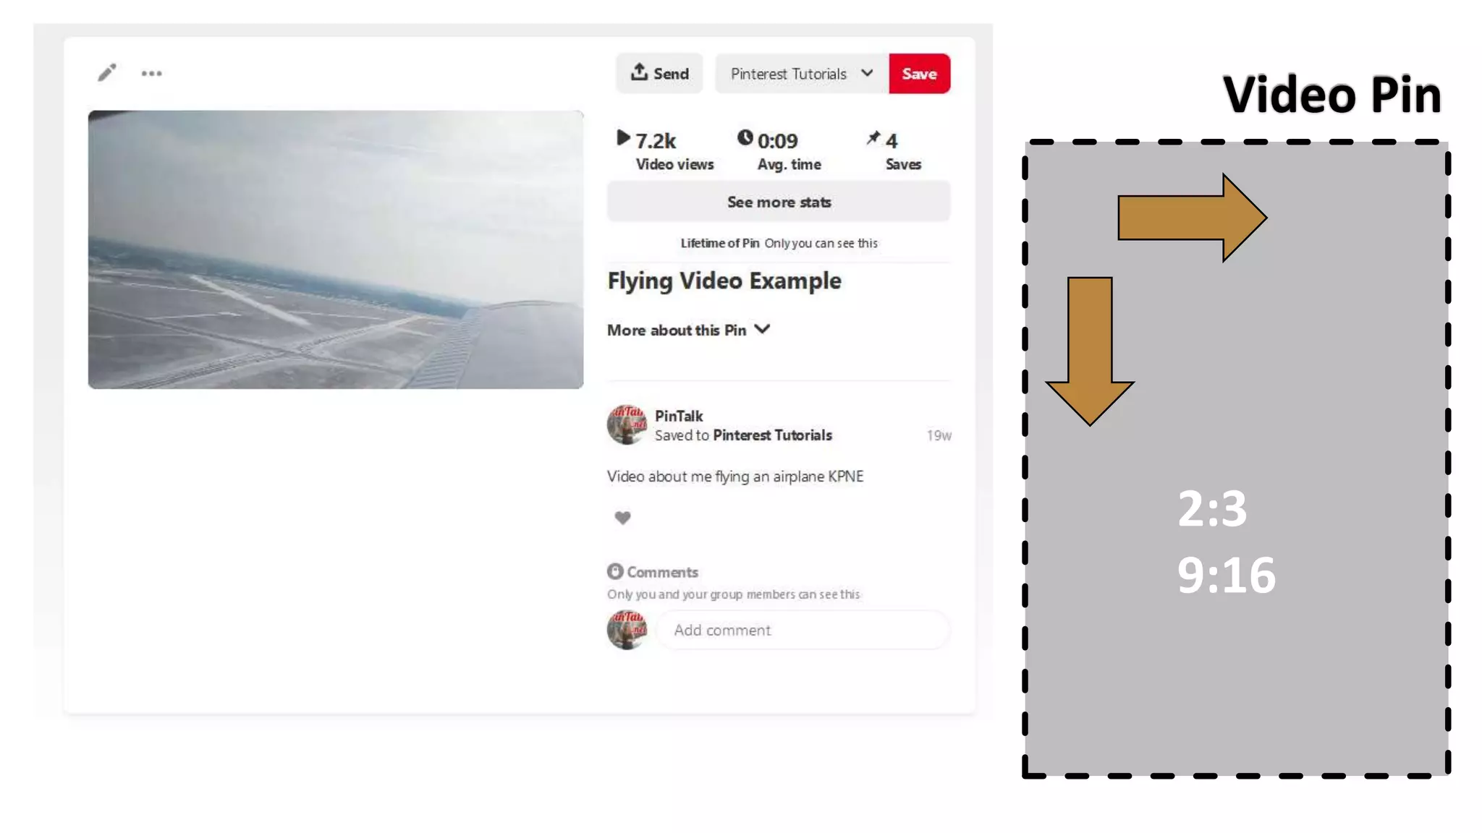1482x833 pixels.
Task: Play the flying video thumbnail
Action: pyautogui.click(x=336, y=249)
